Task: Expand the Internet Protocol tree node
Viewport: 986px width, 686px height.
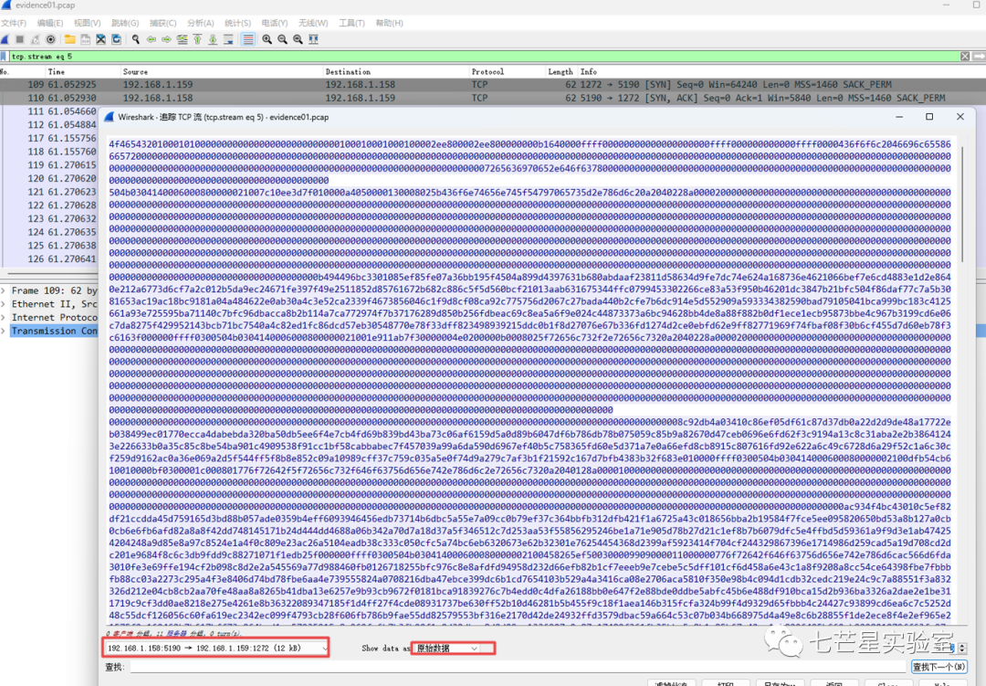Action: (x=4, y=318)
